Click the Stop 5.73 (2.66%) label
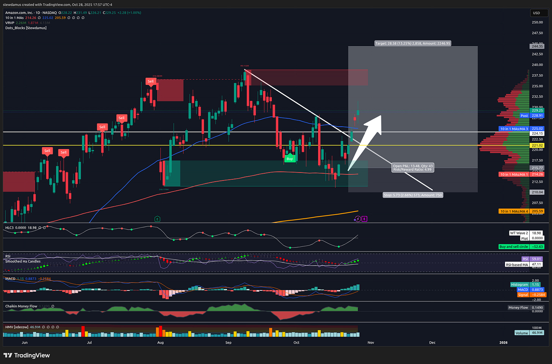Screen dimensions: 552x364 point(413,195)
